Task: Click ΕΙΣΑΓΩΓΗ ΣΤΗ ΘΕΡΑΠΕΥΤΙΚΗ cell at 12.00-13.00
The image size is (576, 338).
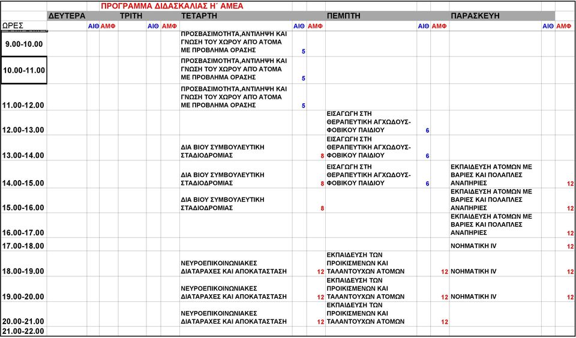Action: [x=371, y=122]
